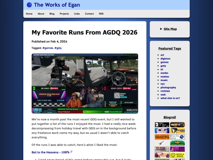This screenshot has height=160, width=213.
Task: Open the anime eyes with glasses badge
Action: 162,131
